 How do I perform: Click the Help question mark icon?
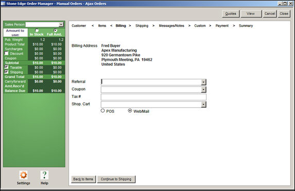pyautogui.click(x=44, y=175)
